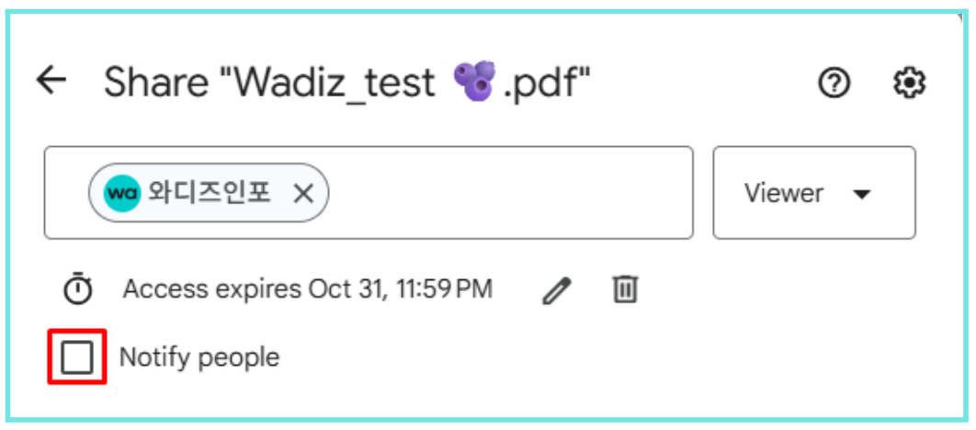The image size is (976, 430).
Task: Open the Viewer role dropdown
Action: [813, 193]
